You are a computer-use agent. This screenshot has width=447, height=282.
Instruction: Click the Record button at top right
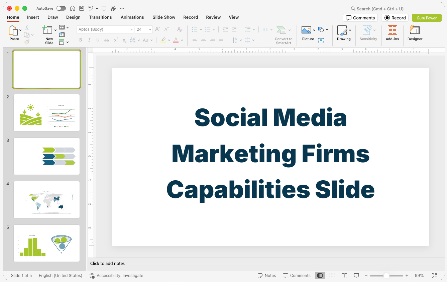[395, 18]
